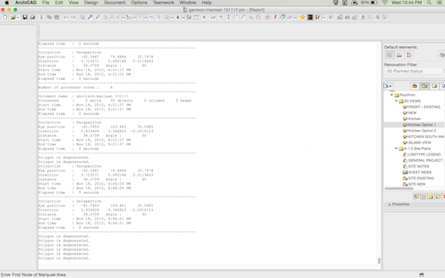Click the Project Map icon in Navigator
445x278 pixels.
pos(415,86)
